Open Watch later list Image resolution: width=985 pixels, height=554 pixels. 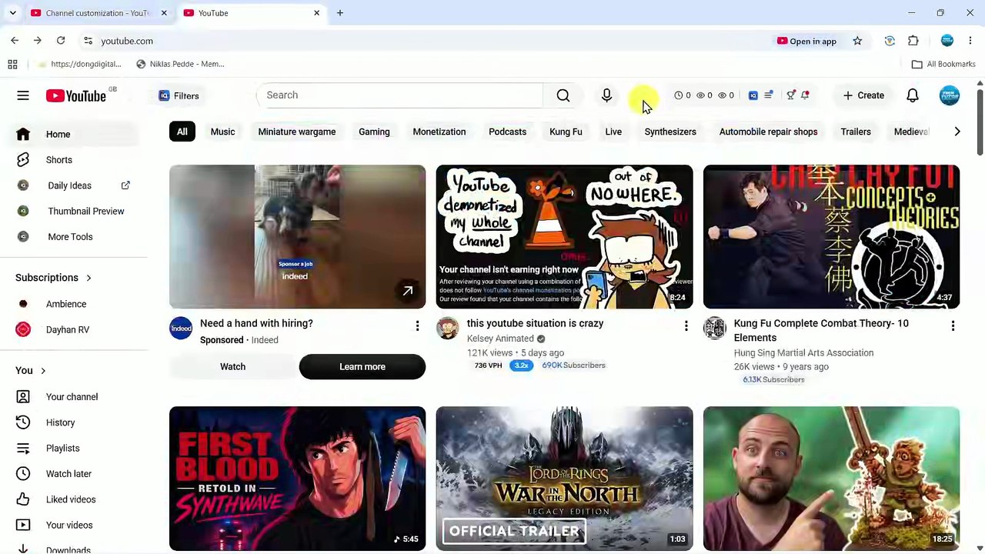click(74, 474)
